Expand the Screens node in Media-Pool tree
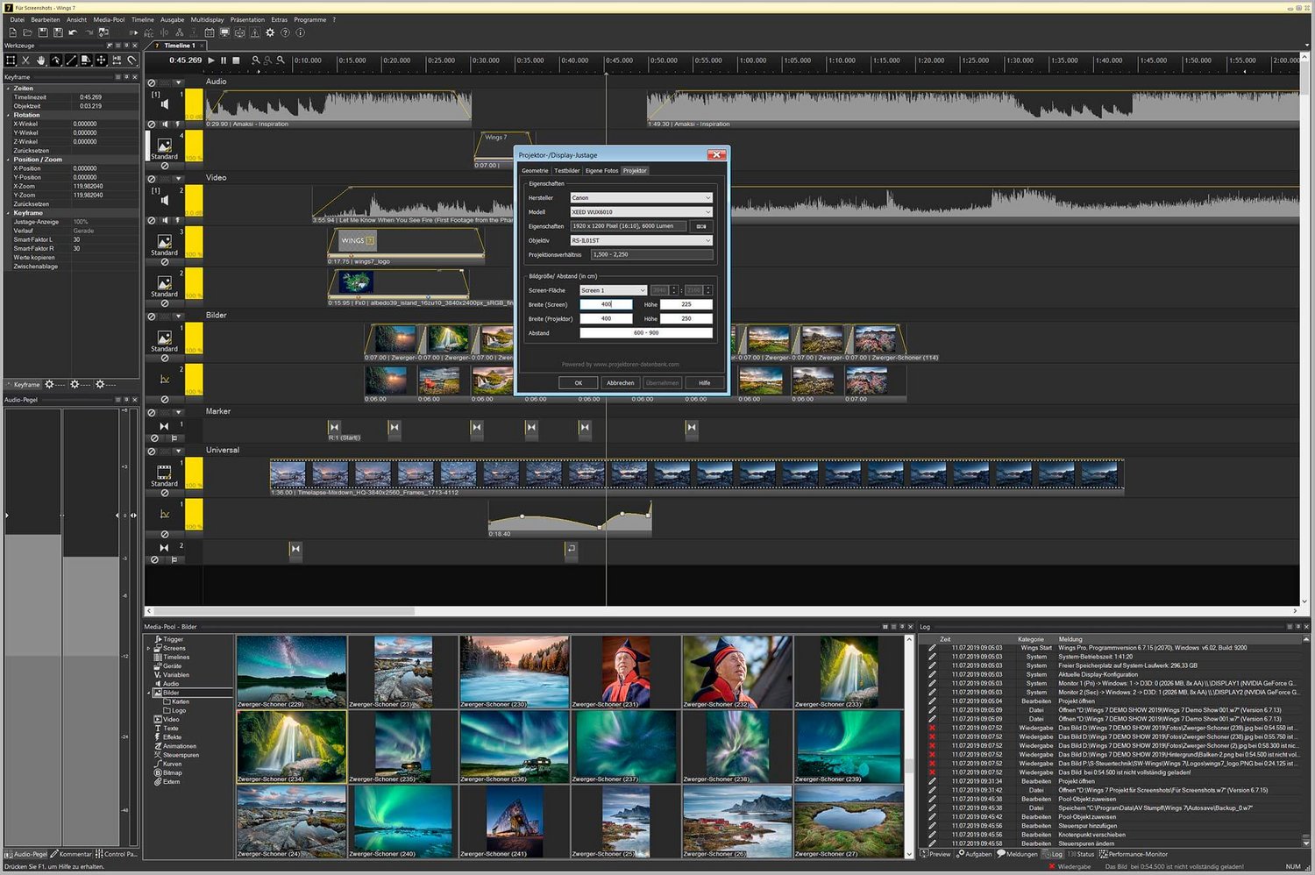 pyautogui.click(x=149, y=649)
